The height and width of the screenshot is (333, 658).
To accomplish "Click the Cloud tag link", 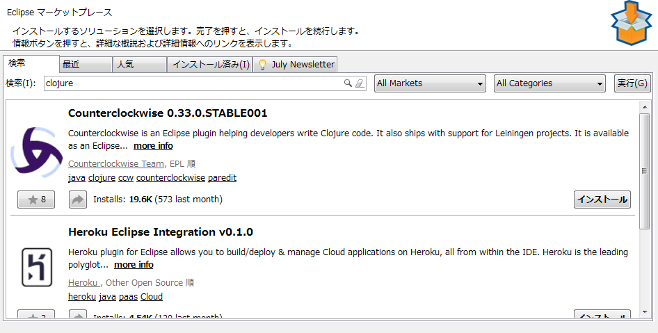I will point(152,297).
